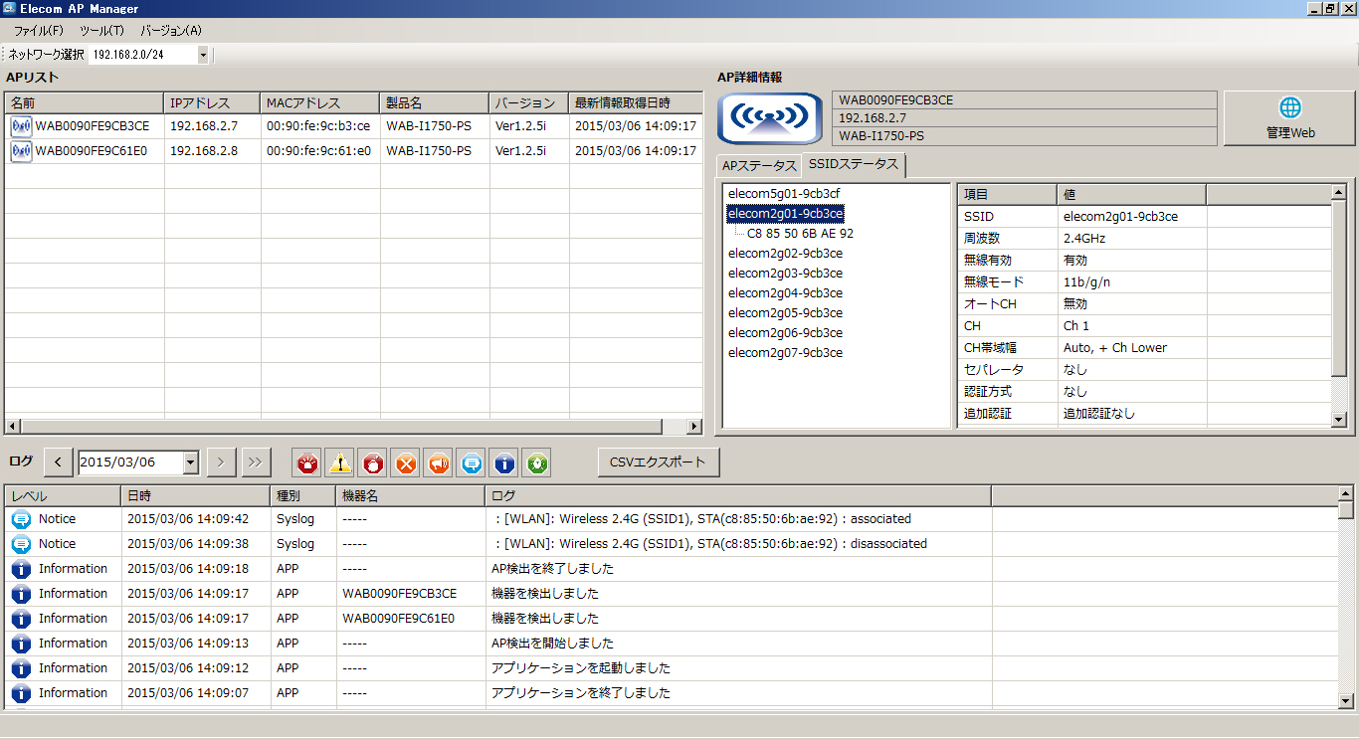Select SSID elecom2g03-9cb3ce

point(785,274)
